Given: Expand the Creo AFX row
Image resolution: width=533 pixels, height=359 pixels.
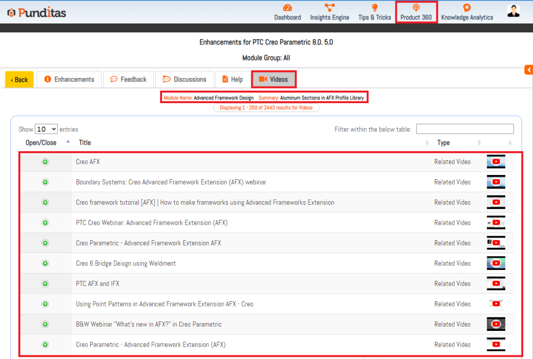Looking at the screenshot, I should [x=45, y=162].
